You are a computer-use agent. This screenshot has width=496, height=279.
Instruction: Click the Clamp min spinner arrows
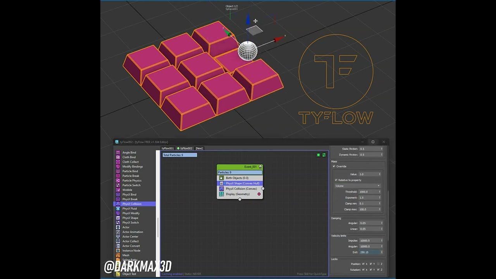380,203
